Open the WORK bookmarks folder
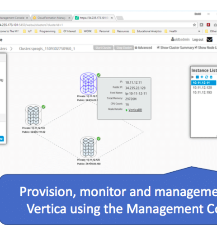Image resolution: width=217 pixels, height=231 pixels. pos(85,31)
